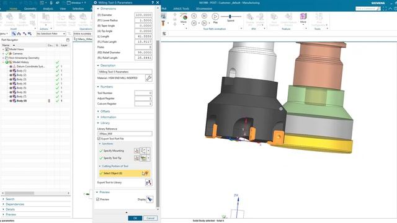This screenshot has width=397, height=223.
Task: Click the dialog settings gear icon
Action: click(96, 2)
